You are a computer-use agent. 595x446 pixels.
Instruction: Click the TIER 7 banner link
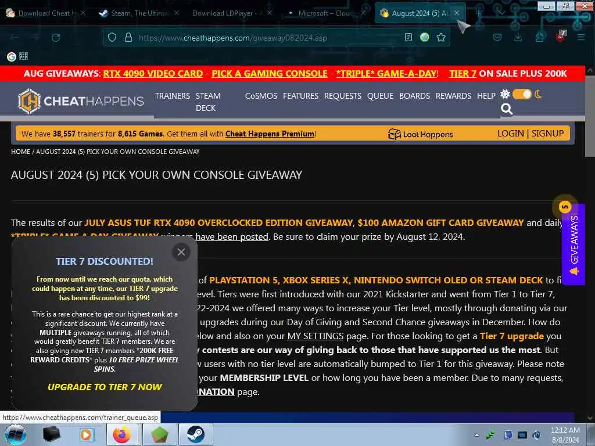tap(463, 74)
